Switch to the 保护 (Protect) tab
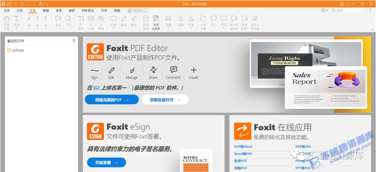 point(72,10)
